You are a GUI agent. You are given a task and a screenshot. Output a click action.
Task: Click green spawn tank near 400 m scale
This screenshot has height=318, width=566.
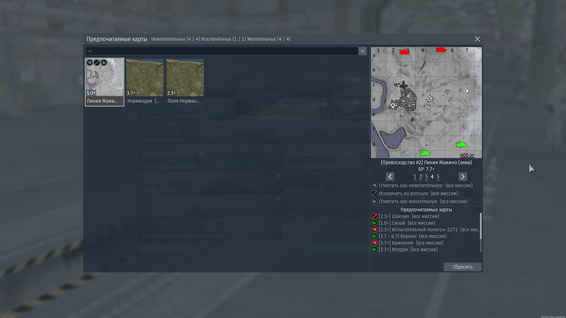461,144
